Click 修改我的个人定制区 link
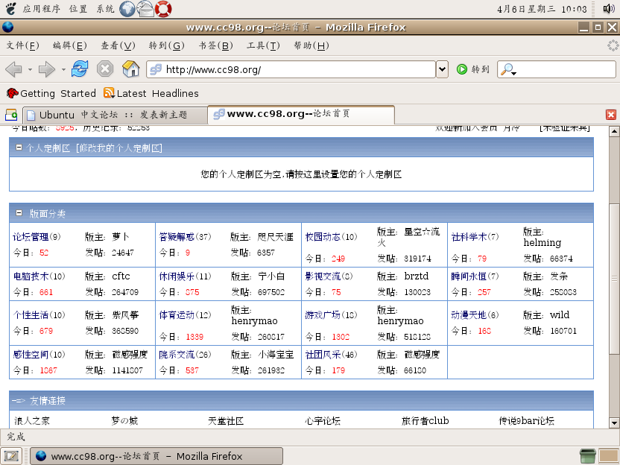620x465 pixels. (119, 148)
